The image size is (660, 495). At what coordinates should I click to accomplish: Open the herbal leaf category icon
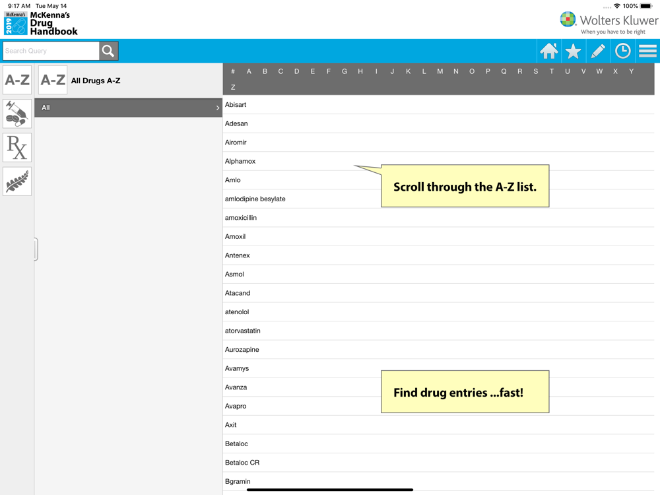(x=17, y=181)
